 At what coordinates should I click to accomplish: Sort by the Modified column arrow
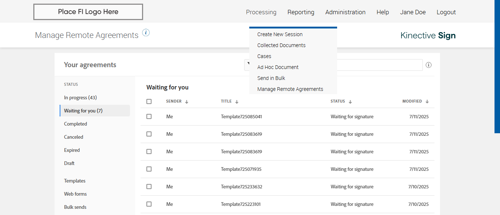click(427, 102)
